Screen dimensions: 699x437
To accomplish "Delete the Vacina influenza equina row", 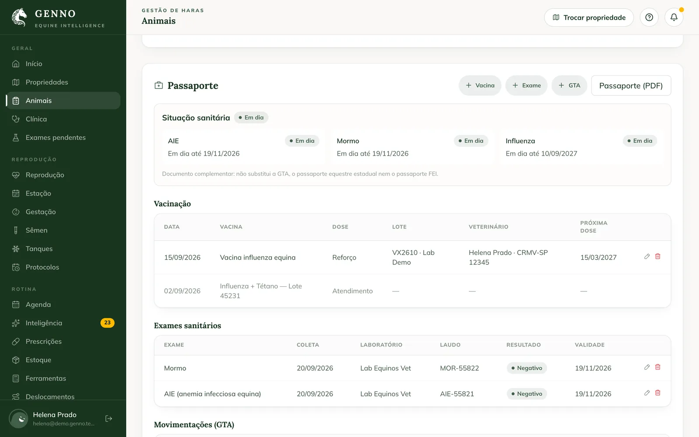I will click(658, 257).
